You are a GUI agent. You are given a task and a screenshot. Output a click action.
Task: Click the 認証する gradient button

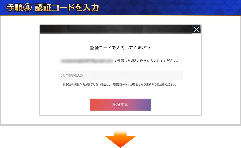tap(120, 105)
